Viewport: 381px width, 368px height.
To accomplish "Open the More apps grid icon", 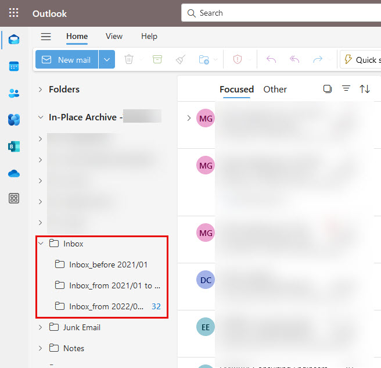I will 14,199.
